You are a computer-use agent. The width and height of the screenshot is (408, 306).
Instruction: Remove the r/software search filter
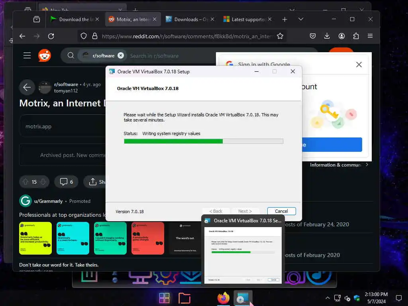tap(121, 55)
